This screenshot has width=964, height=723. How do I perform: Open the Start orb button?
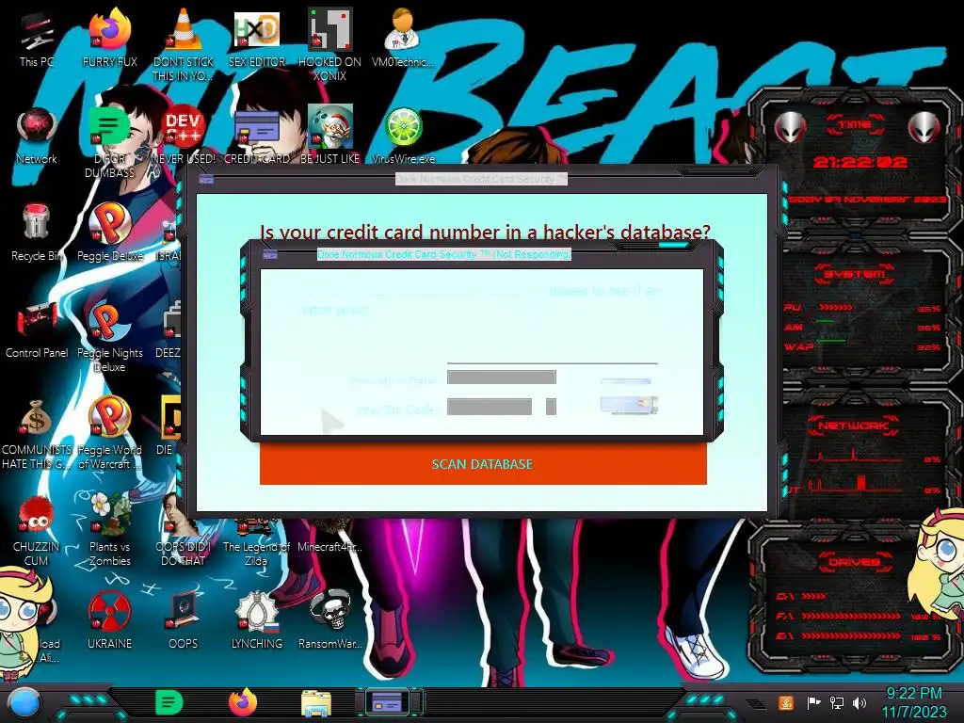click(24, 703)
